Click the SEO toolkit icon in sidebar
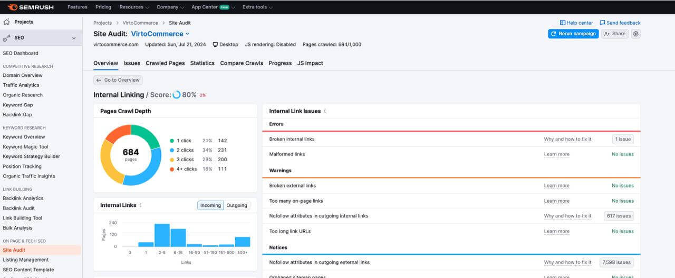The width and height of the screenshot is (675, 278). click(6, 38)
